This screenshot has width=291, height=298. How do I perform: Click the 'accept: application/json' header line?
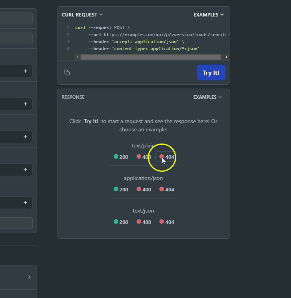click(x=136, y=42)
